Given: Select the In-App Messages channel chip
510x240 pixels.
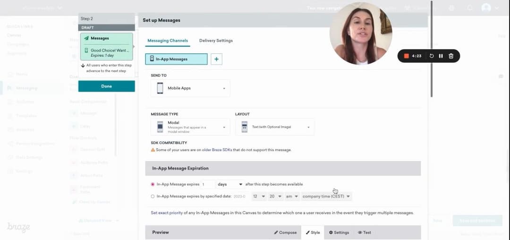Looking at the screenshot, I should pos(176,59).
